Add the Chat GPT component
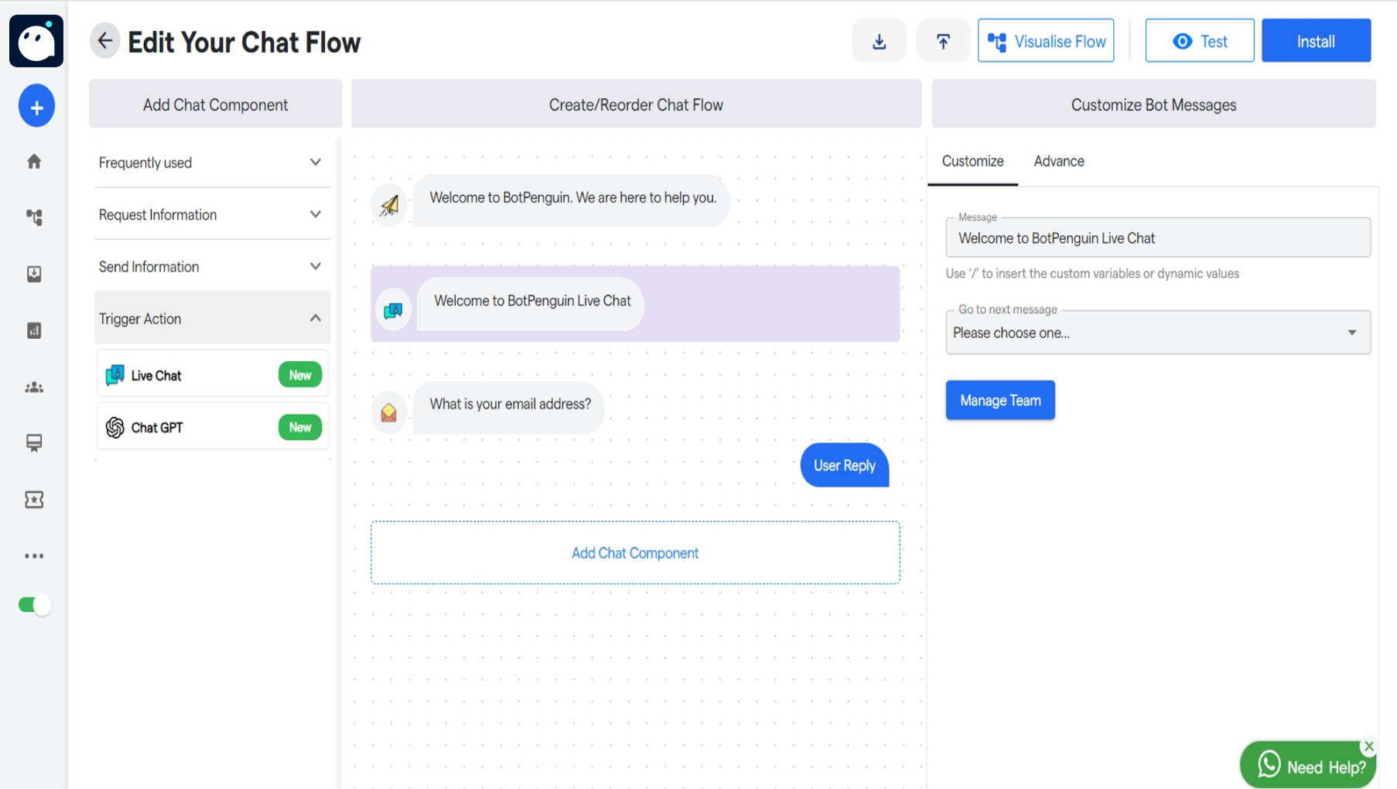 (213, 427)
